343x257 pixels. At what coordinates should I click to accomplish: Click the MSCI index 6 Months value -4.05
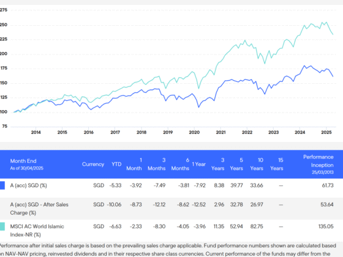pyautogui.click(x=183, y=226)
